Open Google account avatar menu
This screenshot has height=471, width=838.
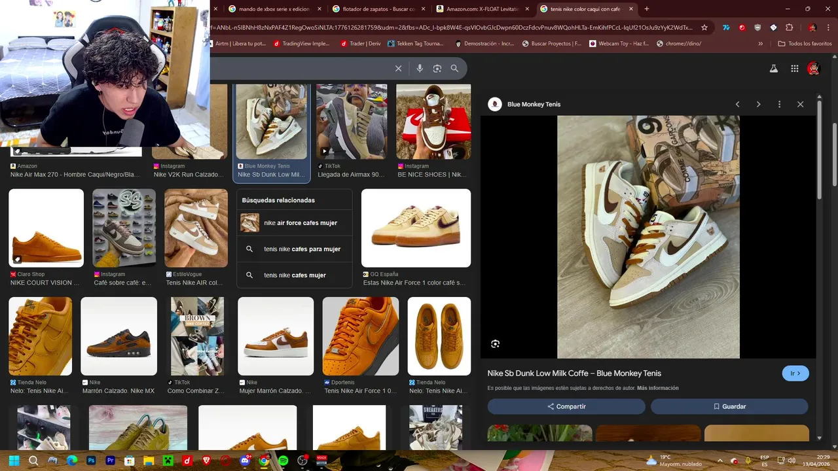coord(813,68)
